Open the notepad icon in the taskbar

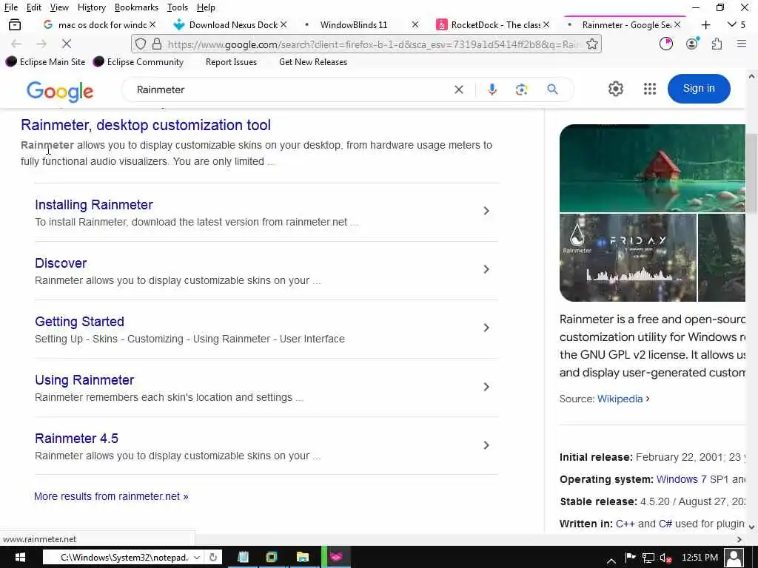[x=243, y=558]
